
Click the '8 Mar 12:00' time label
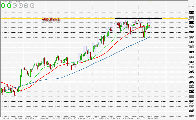tap(29, 118)
